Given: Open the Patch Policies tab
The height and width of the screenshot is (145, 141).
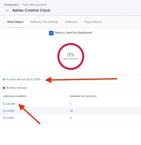Looking at the screenshot, I should (x=93, y=22).
